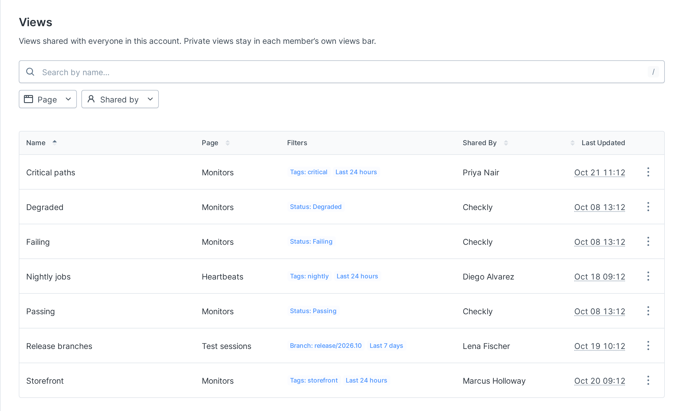
Task: Open the actions menu for Critical paths
Action: [x=648, y=172]
